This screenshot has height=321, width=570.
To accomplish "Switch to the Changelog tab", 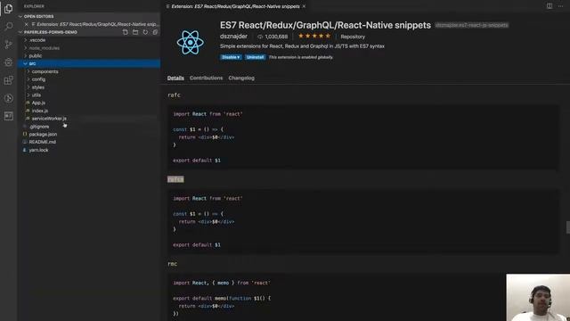I will (x=241, y=78).
